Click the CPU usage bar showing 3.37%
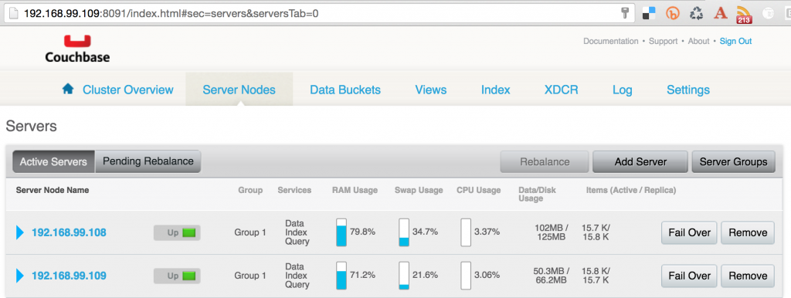Image resolution: width=791 pixels, height=298 pixels. coord(466,232)
